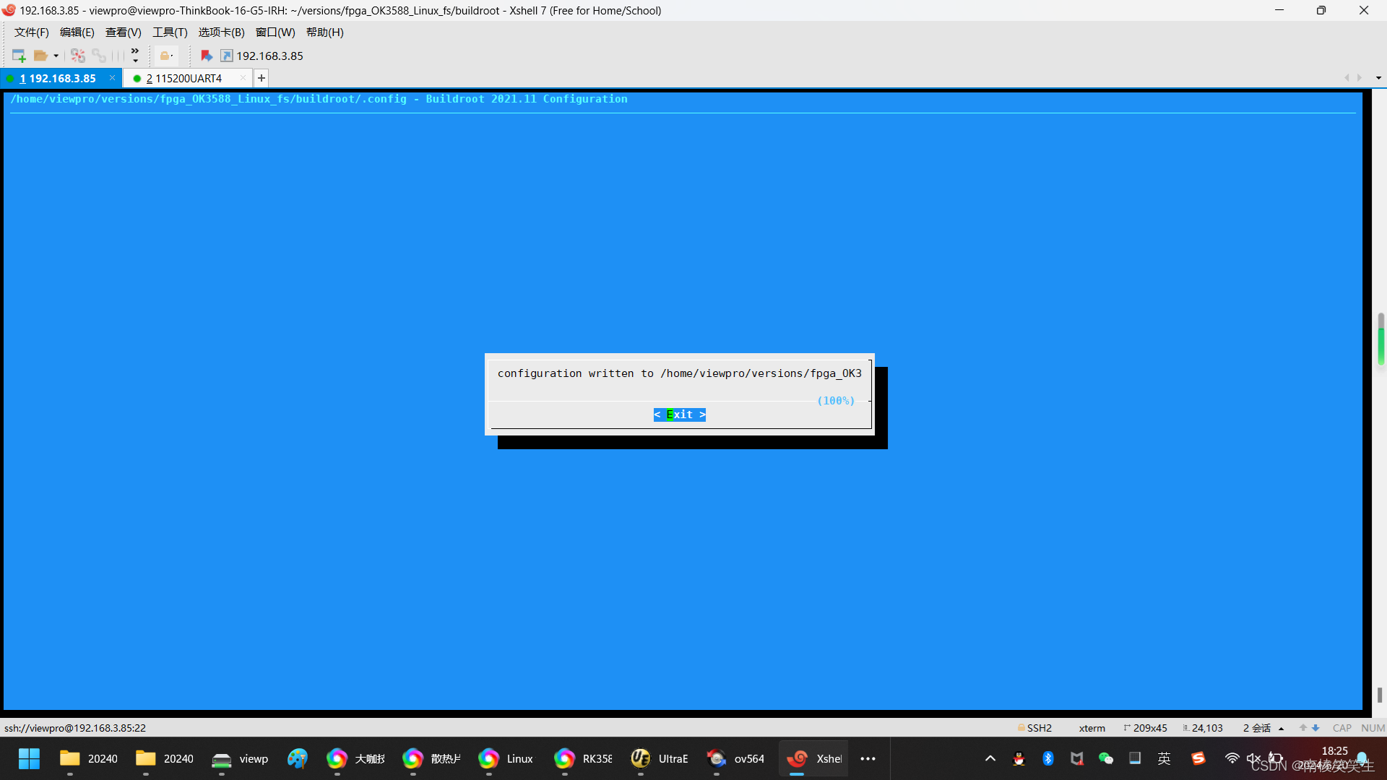Expand the 帮助(H) menu dropdown
Viewport: 1387px width, 780px height.
point(325,32)
